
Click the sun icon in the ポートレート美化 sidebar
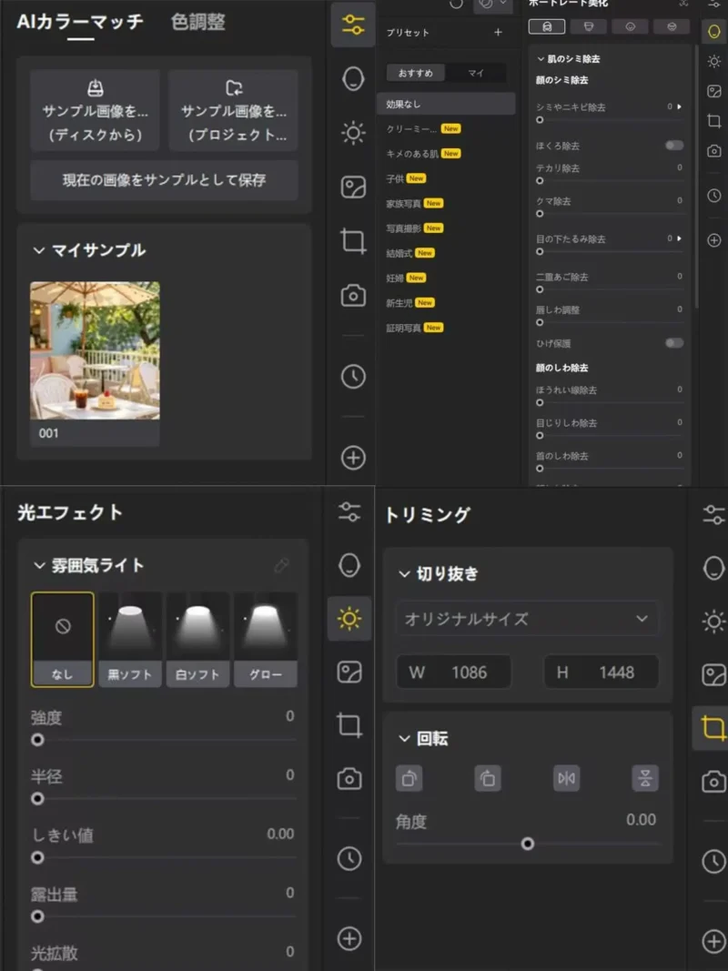713,61
